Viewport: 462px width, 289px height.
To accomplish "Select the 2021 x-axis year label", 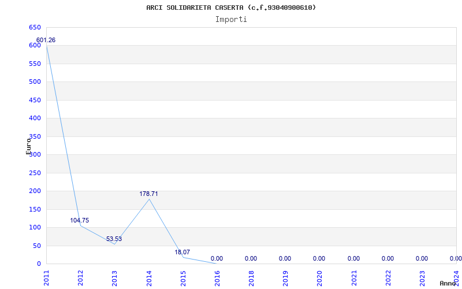I will (354, 278).
